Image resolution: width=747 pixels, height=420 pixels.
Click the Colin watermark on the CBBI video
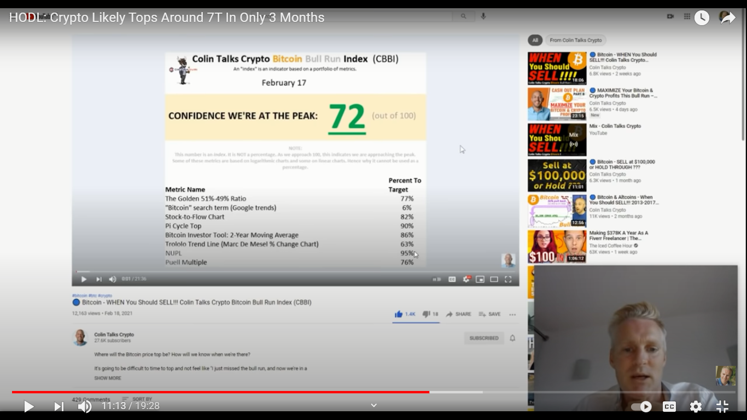509,260
